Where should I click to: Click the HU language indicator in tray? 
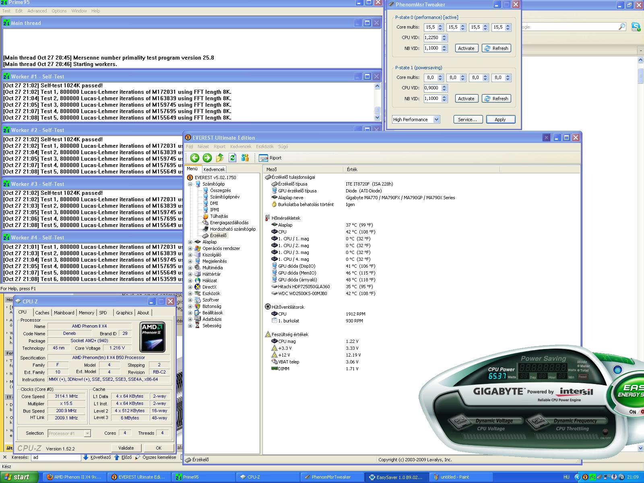[566, 477]
